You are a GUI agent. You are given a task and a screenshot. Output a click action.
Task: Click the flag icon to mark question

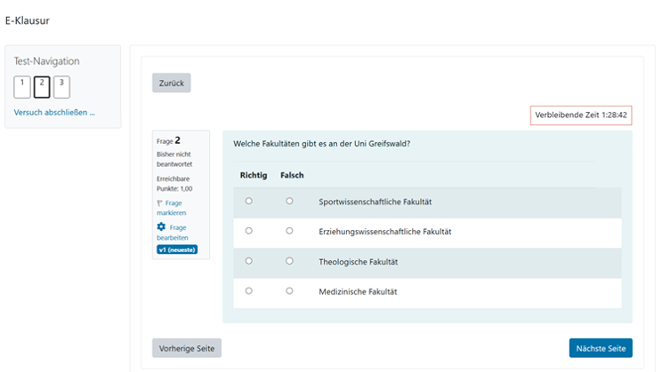click(159, 203)
